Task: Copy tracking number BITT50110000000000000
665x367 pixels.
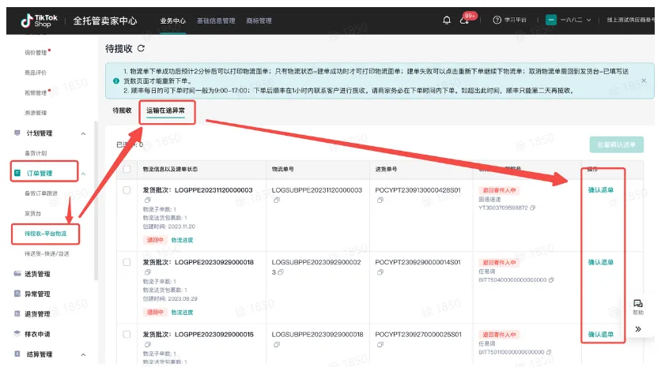Action: click(549, 352)
